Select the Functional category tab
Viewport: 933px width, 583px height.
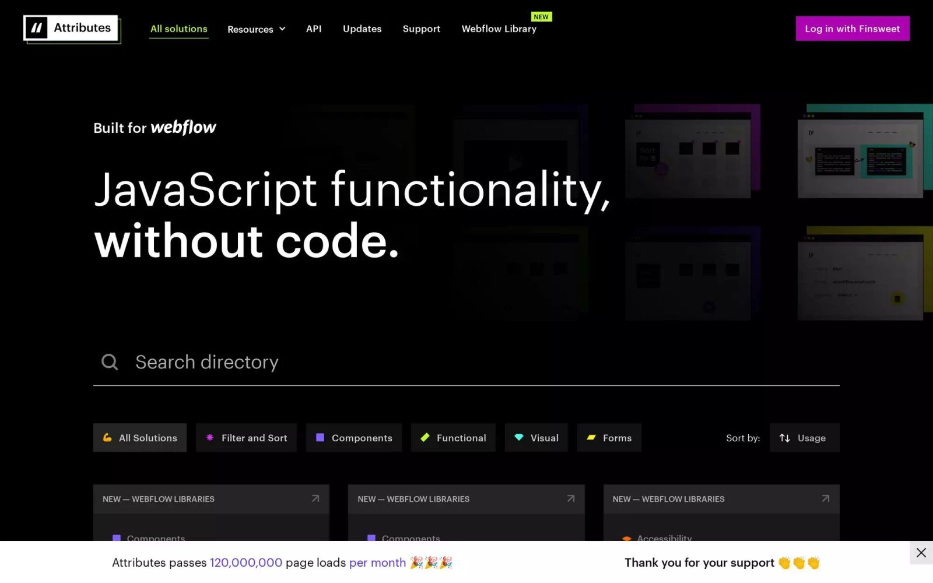[x=453, y=438]
